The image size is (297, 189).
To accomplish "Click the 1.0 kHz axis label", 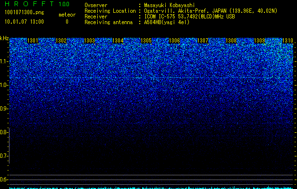I will 4,85.
